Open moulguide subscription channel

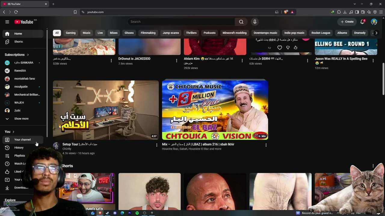(x=23, y=87)
